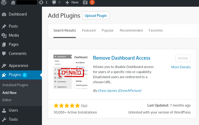Click the home site icon

point(13,2)
